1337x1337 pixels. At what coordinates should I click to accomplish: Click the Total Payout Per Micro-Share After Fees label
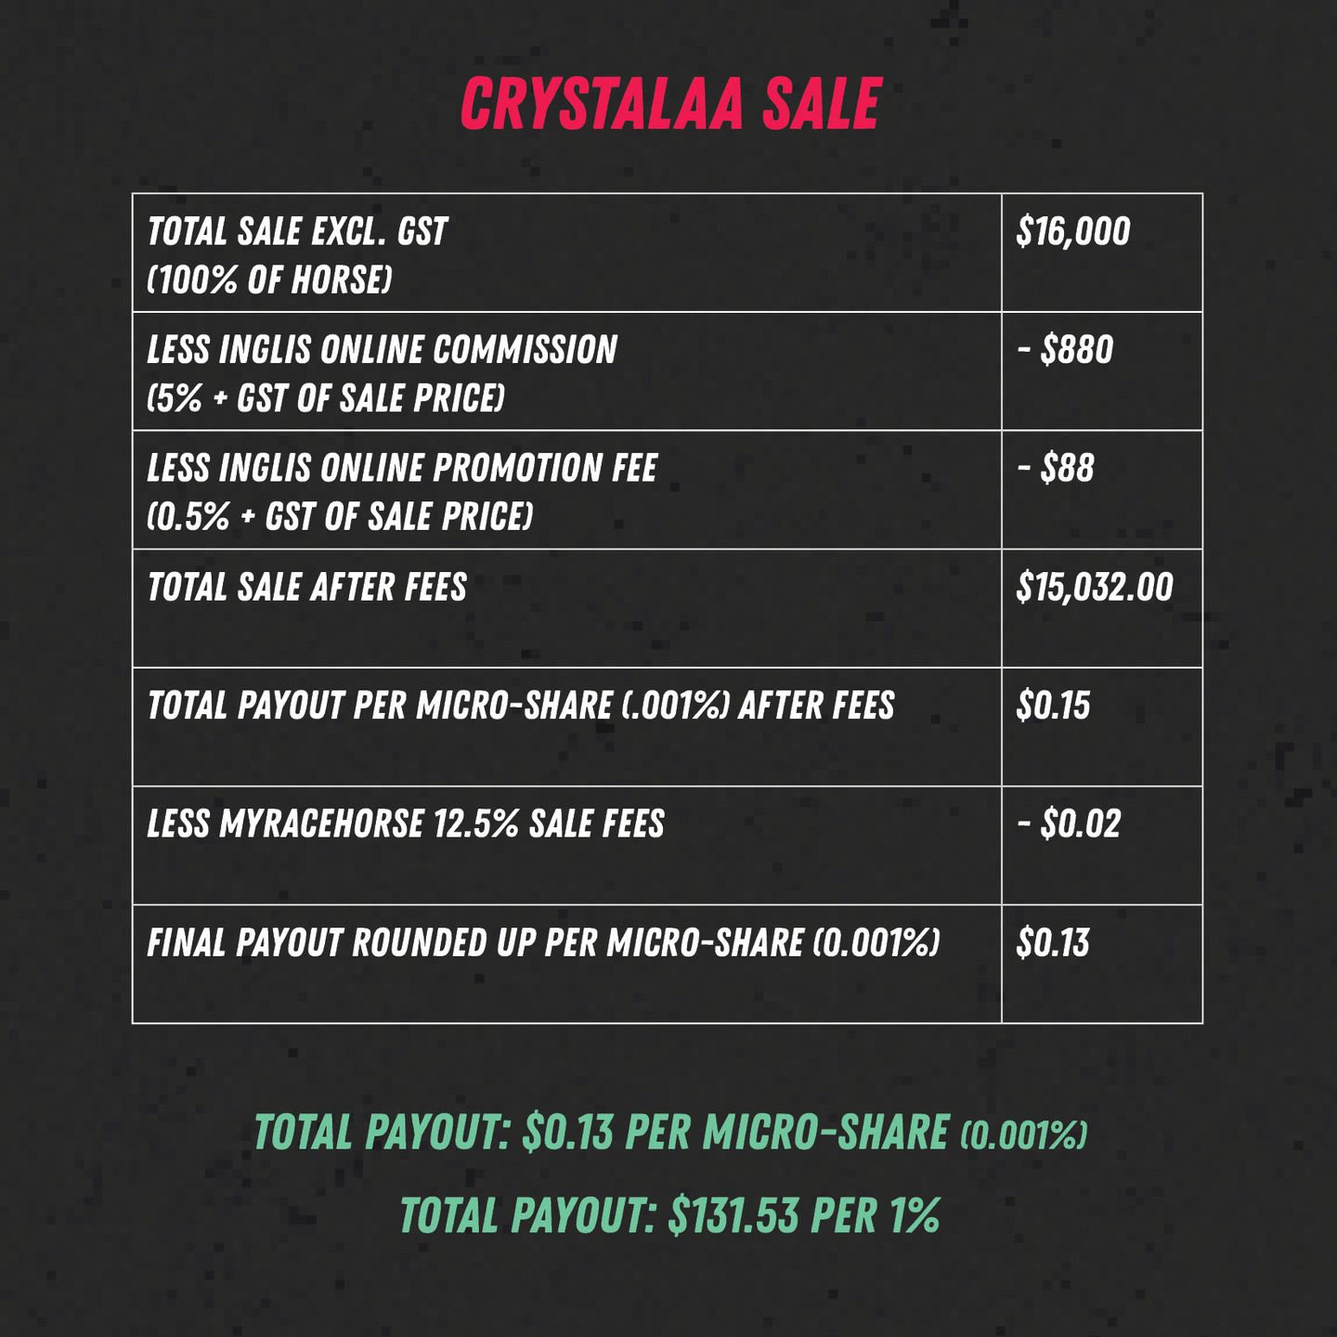[520, 706]
